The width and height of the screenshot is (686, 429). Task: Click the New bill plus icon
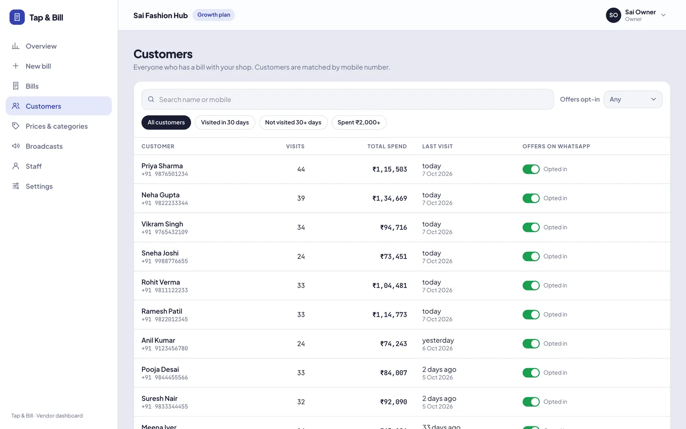click(16, 66)
